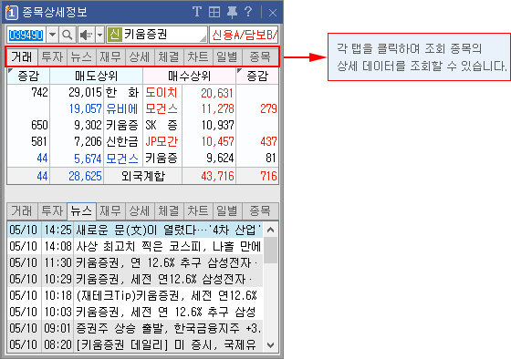Click the grid layout icon in title bar
Viewport: 511px width, 359px height.
[x=214, y=12]
